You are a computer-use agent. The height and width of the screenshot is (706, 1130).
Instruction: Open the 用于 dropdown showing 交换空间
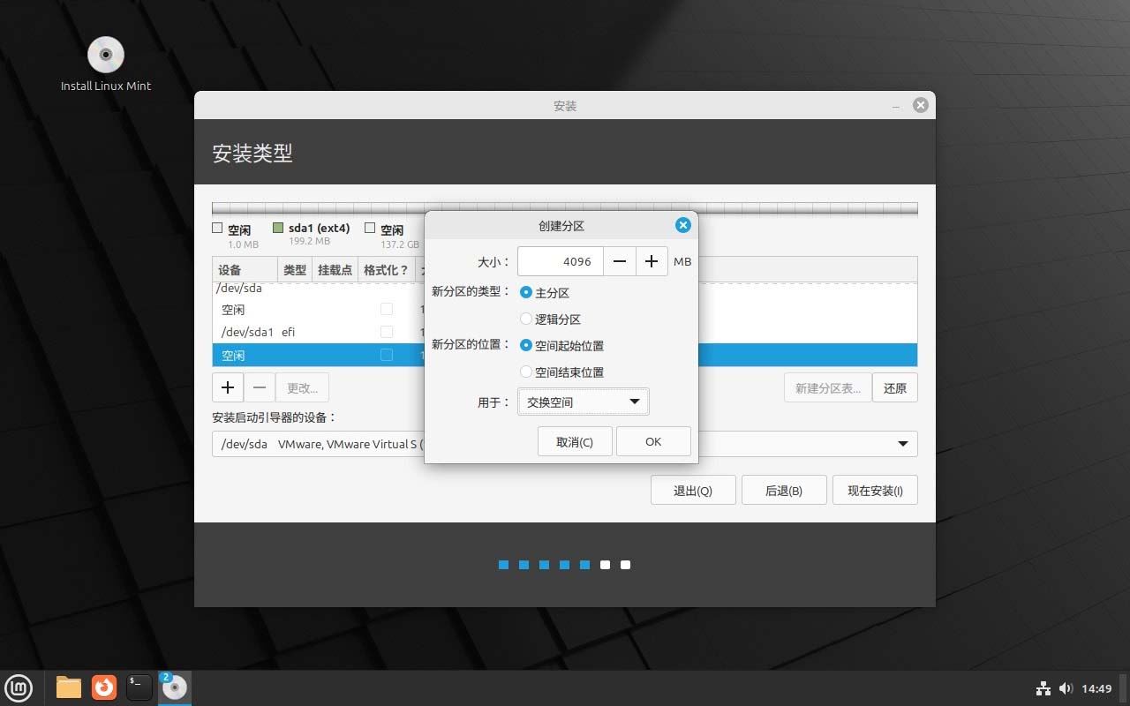(582, 402)
